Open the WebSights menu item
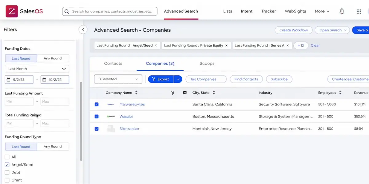 [x=296, y=11]
